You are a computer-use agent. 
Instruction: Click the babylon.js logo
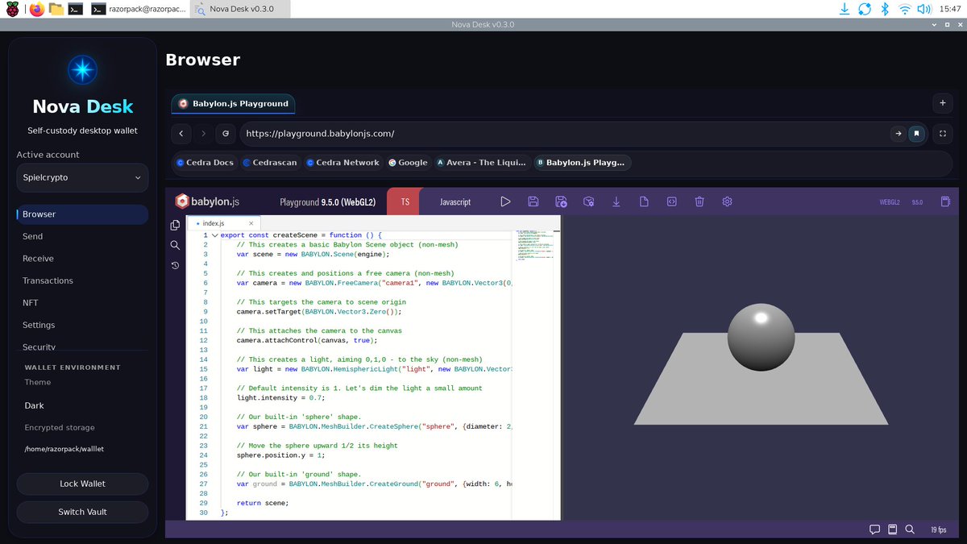tap(207, 201)
